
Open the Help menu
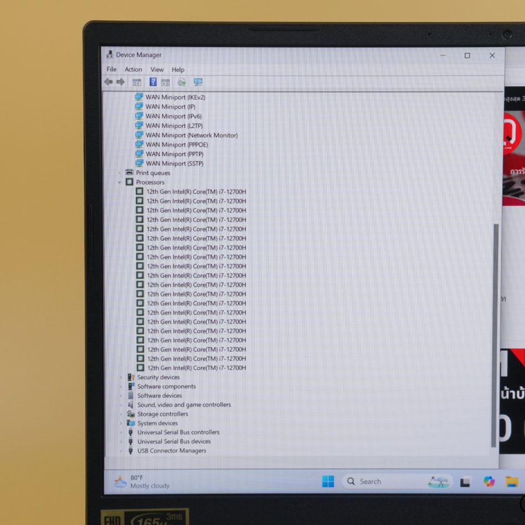coord(178,69)
